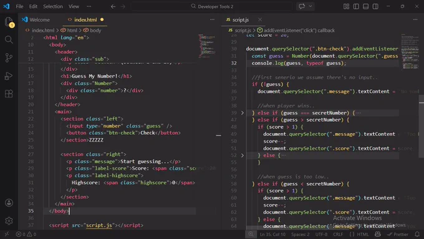Click the 'Guess My Number!' heading text
The height and width of the screenshot is (239, 424).
(95, 76)
